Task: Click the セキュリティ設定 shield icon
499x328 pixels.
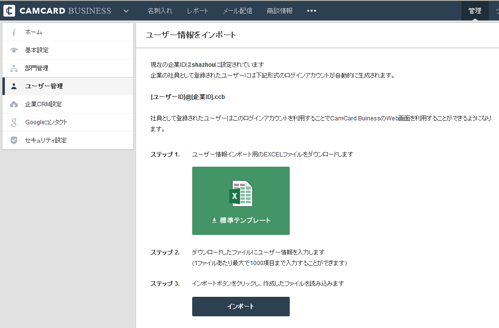Action: (14, 140)
